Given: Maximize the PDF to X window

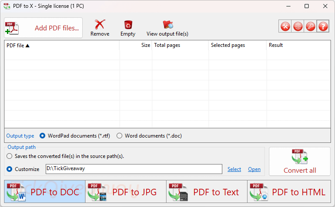Looking at the screenshot, I should tap(307, 6).
